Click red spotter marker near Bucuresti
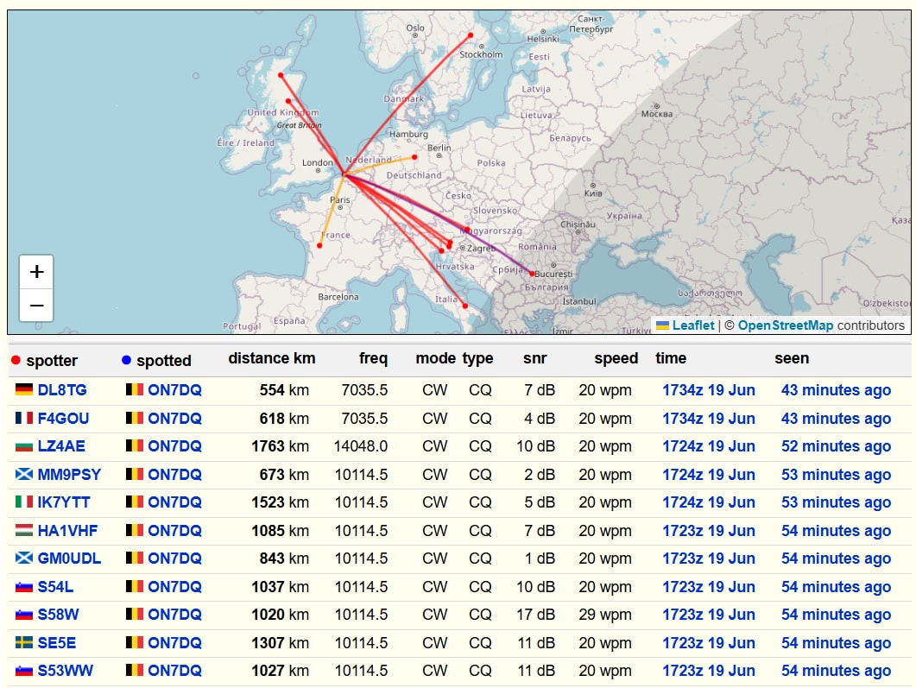 (x=532, y=274)
